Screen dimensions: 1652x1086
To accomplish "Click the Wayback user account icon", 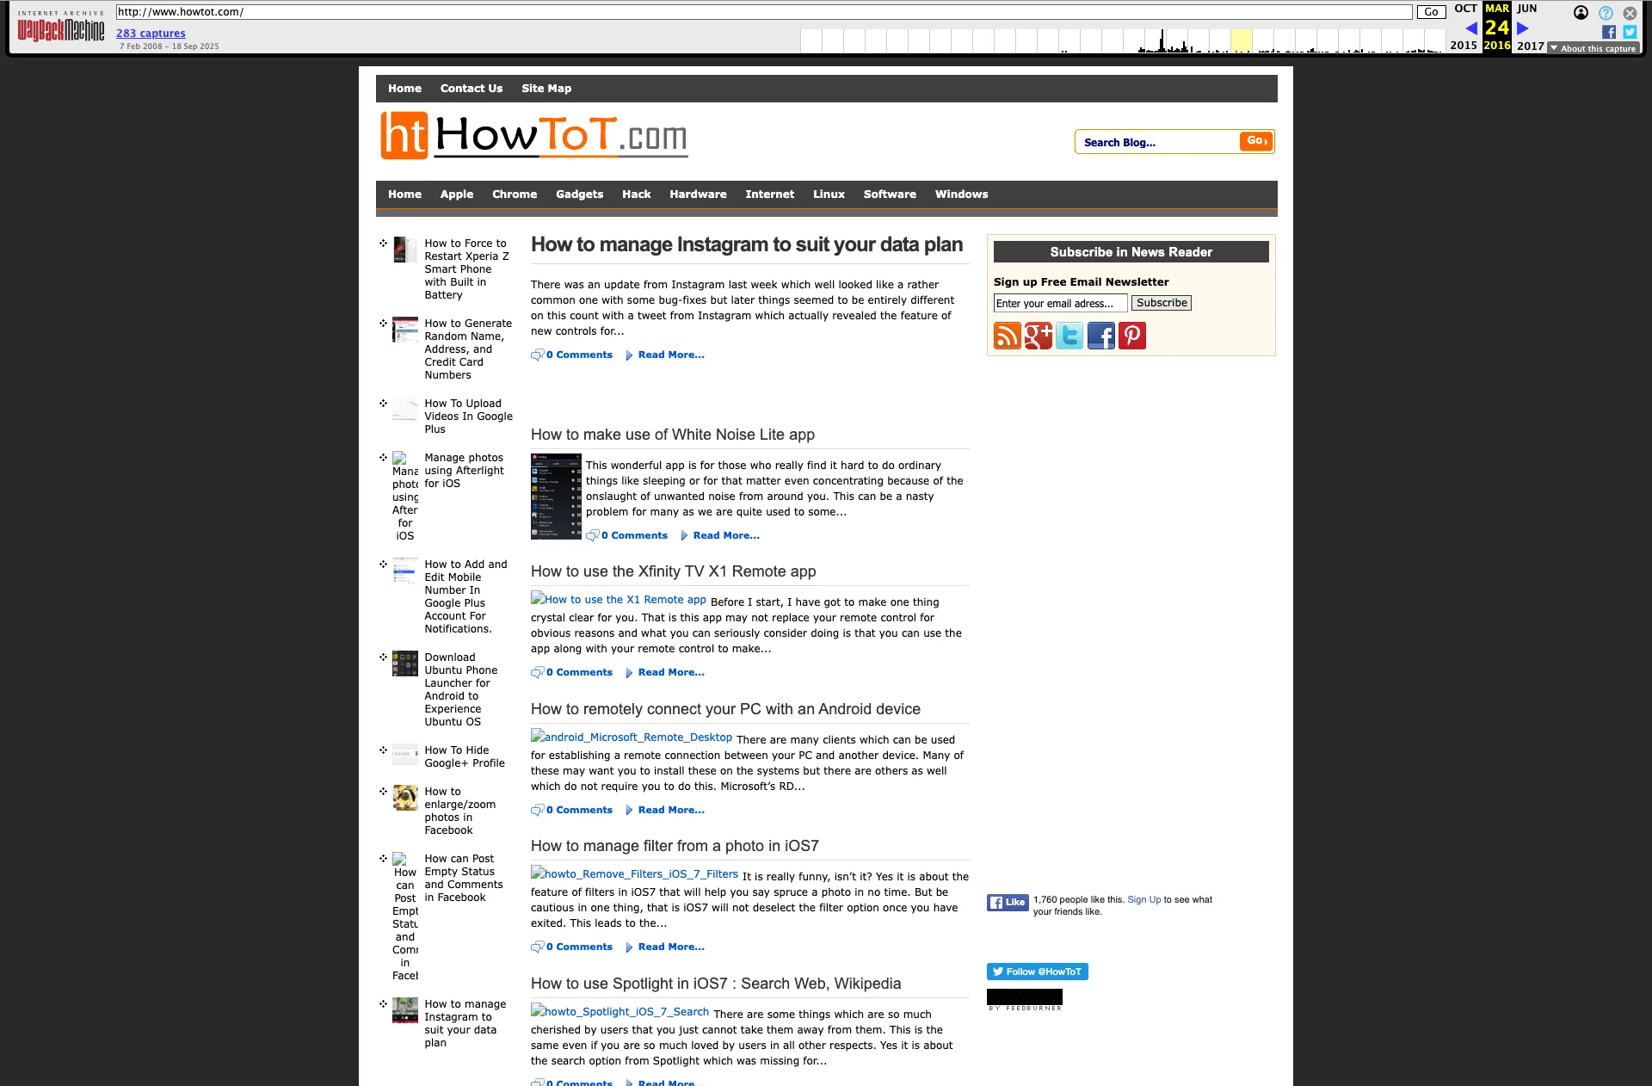I will click(x=1581, y=13).
